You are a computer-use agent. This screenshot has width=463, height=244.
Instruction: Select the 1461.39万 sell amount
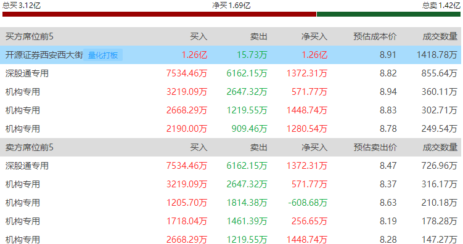point(247,221)
